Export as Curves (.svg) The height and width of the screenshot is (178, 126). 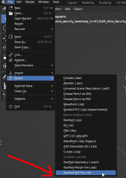(86, 152)
